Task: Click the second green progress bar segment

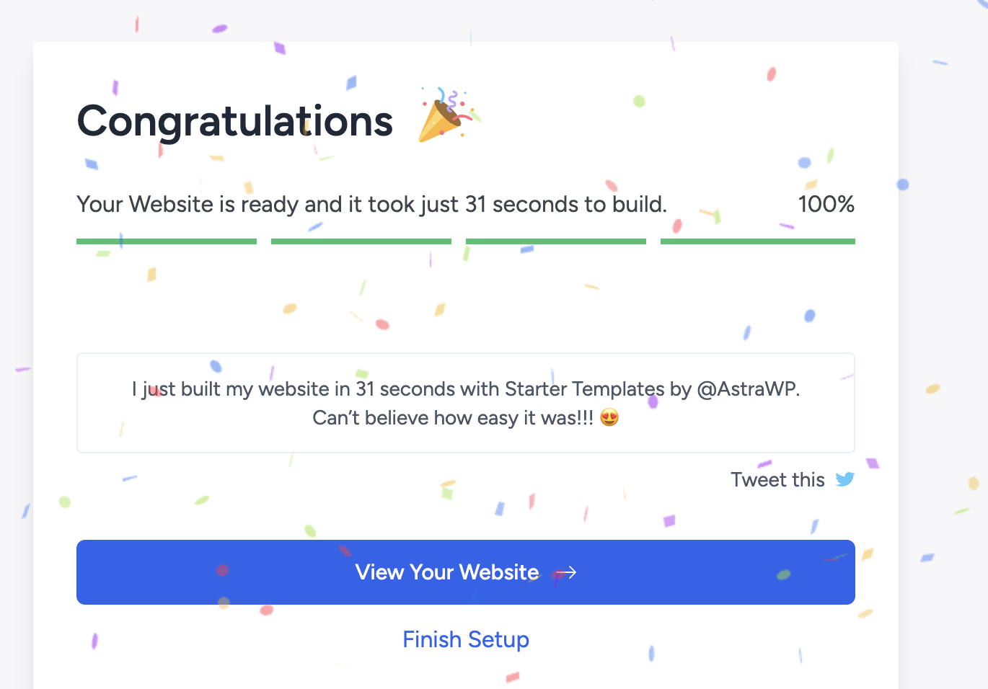Action: 361,241
